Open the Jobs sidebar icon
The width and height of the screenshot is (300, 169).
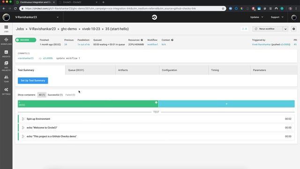click(x=6, y=29)
